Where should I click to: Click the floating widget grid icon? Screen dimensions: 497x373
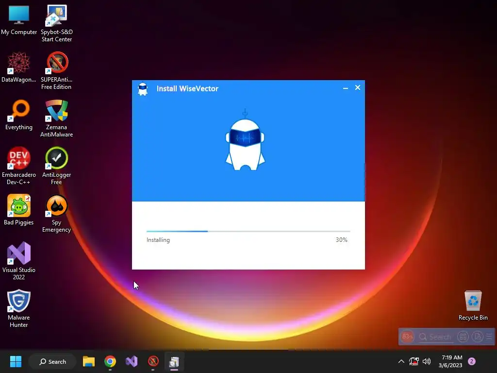(x=463, y=337)
